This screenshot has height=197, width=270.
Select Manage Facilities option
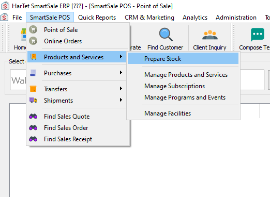click(x=168, y=113)
